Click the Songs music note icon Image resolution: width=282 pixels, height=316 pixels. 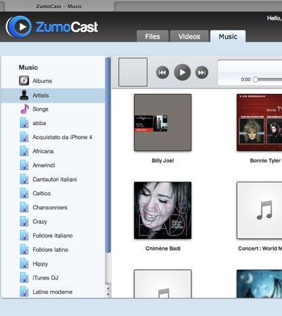[x=24, y=109]
